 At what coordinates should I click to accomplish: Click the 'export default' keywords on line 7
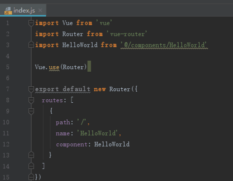coord(63,89)
